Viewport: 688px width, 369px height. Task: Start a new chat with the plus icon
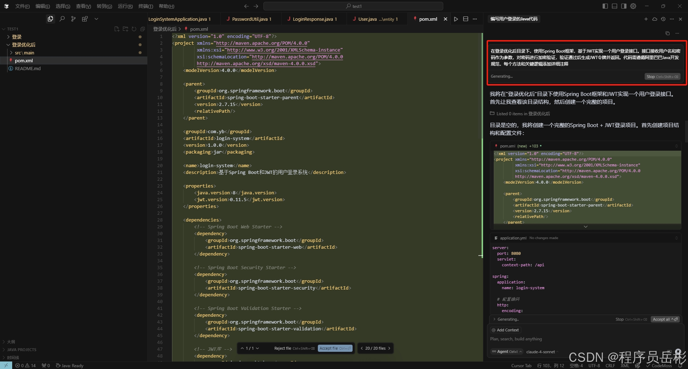pos(646,19)
